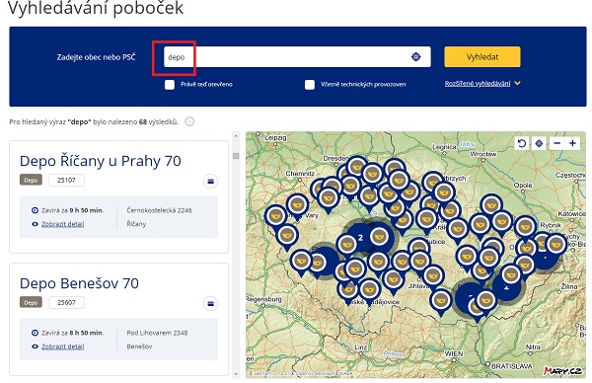Viewport: 592px width, 383px height.
Task: Click the WIEN label on map
Action: 454,353
